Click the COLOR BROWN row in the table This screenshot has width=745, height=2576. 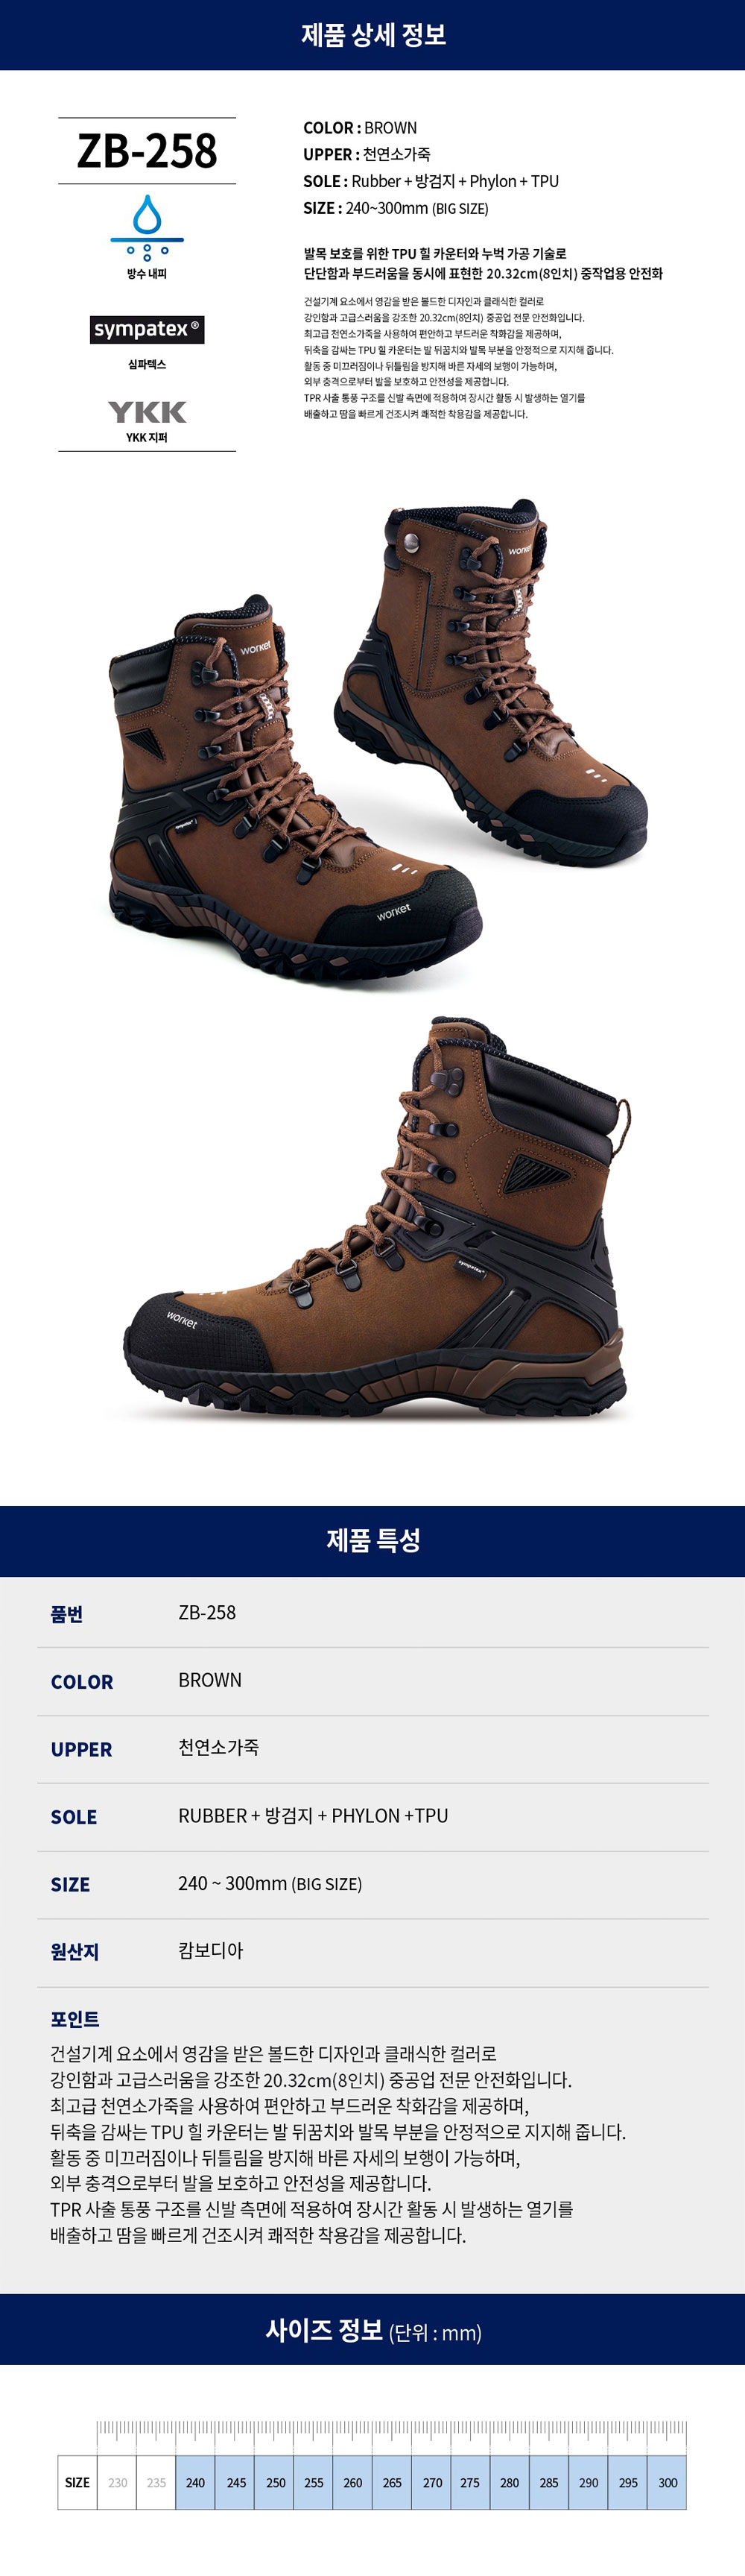372,1681
